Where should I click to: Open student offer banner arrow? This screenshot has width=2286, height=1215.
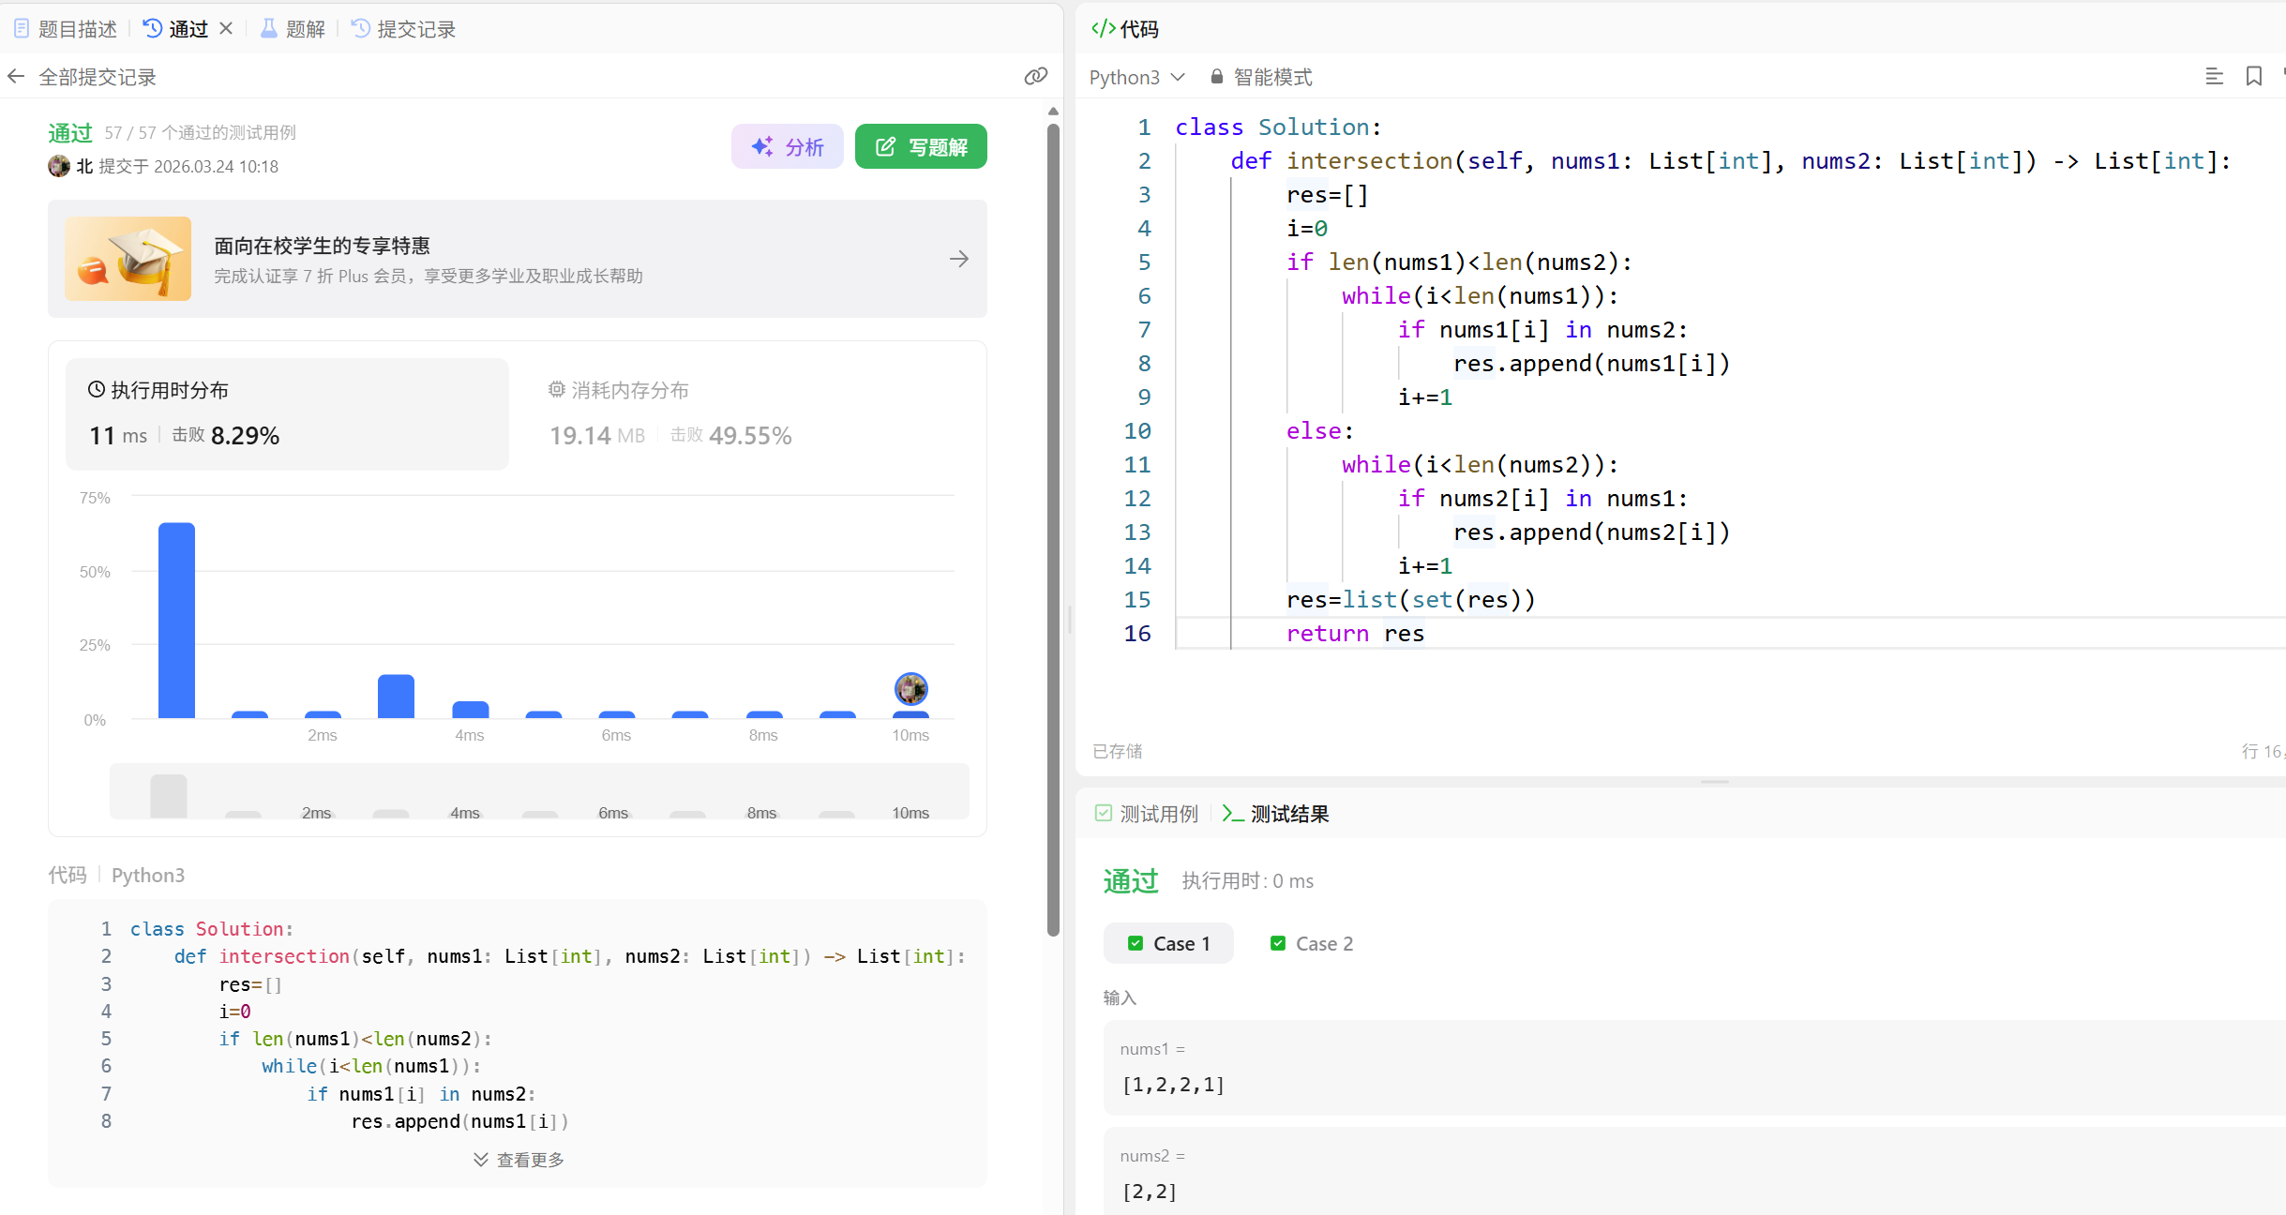958,259
